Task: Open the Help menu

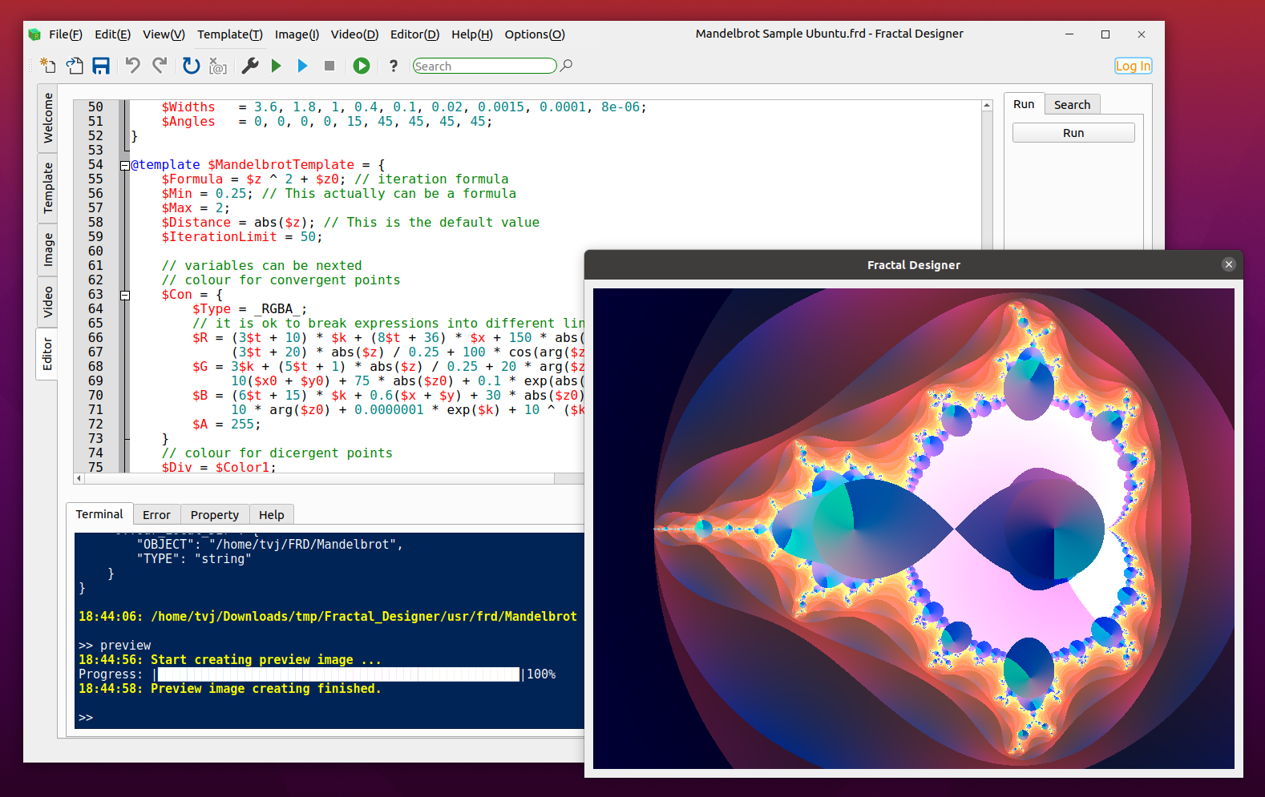Action: click(x=472, y=34)
